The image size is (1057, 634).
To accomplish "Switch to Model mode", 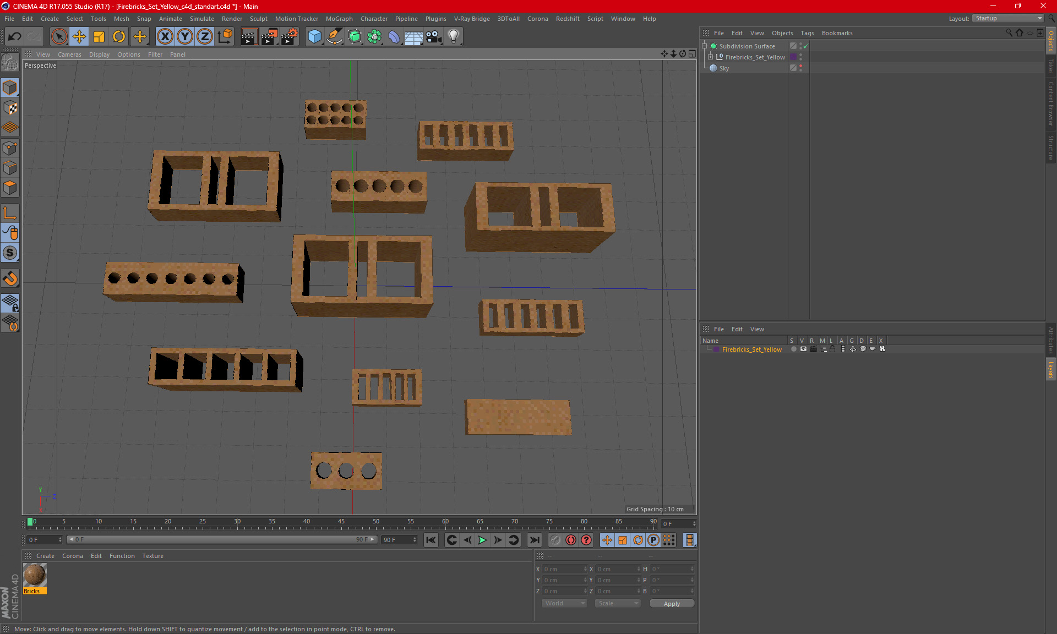I will click(10, 88).
